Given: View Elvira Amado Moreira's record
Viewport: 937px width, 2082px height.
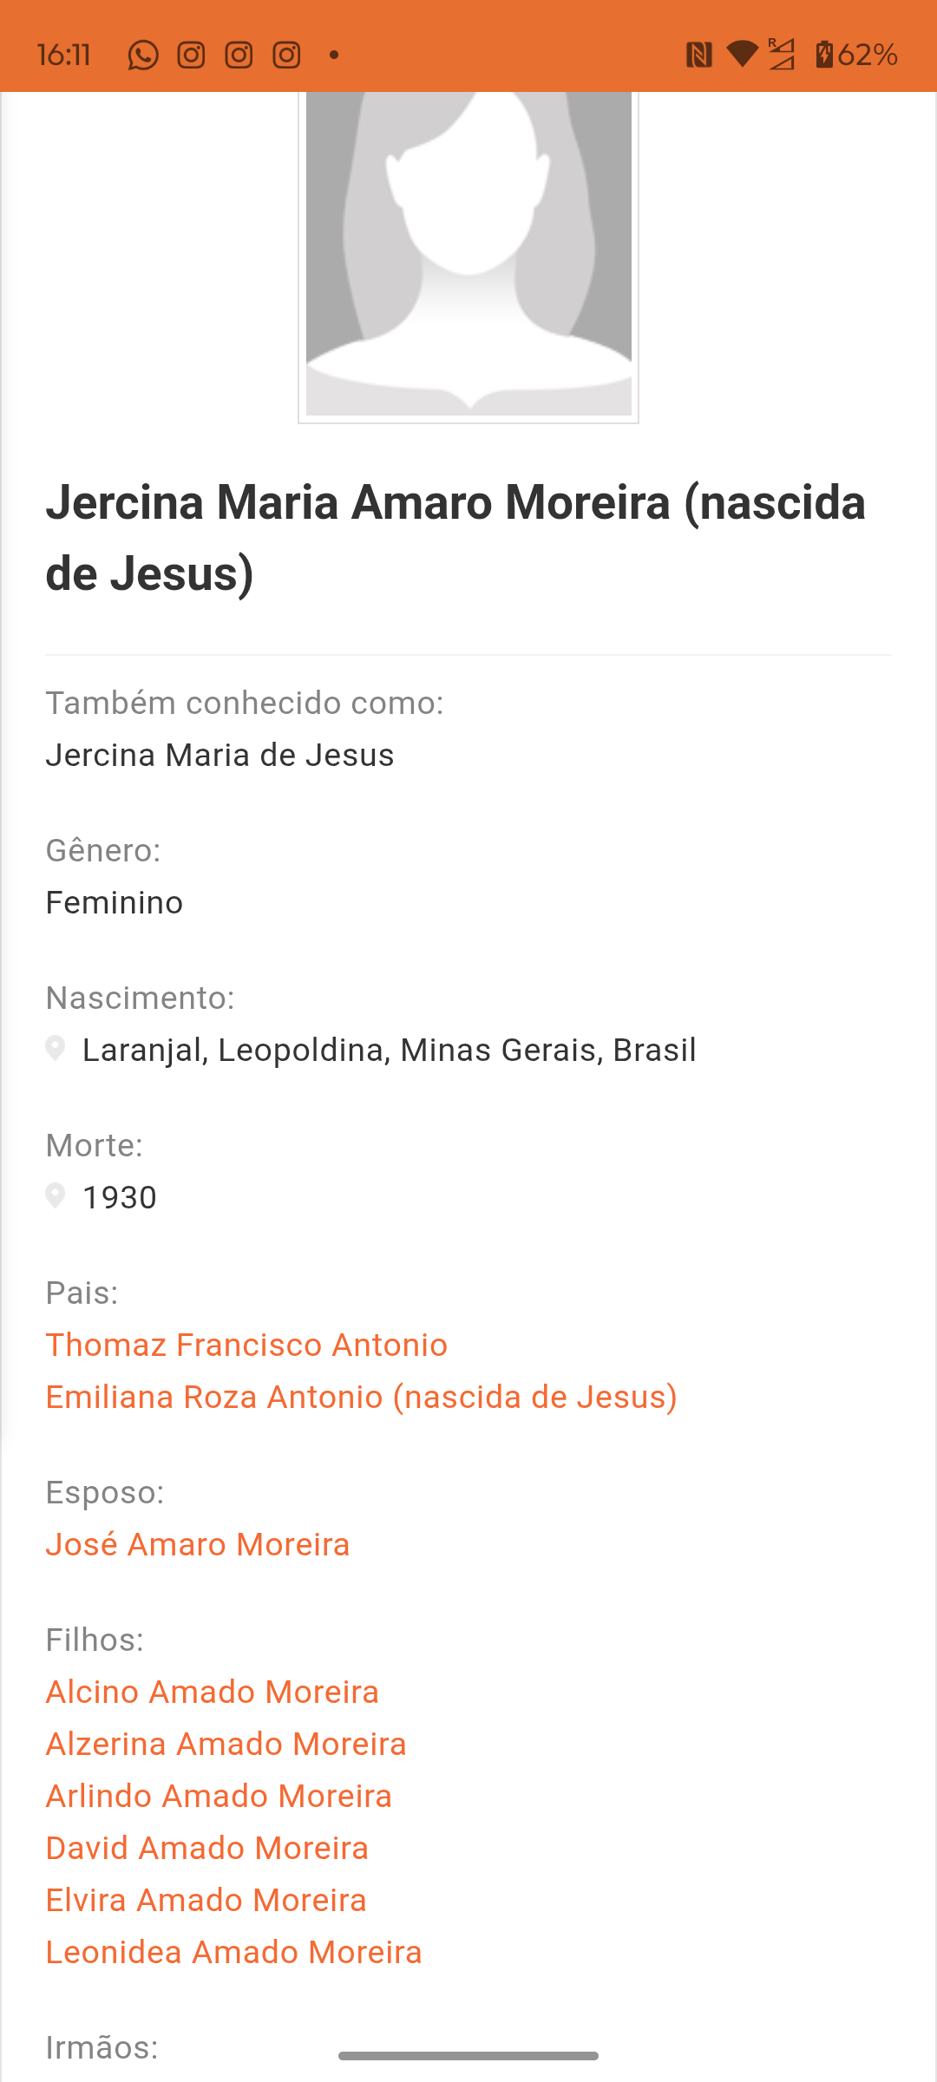Looking at the screenshot, I should (206, 1900).
